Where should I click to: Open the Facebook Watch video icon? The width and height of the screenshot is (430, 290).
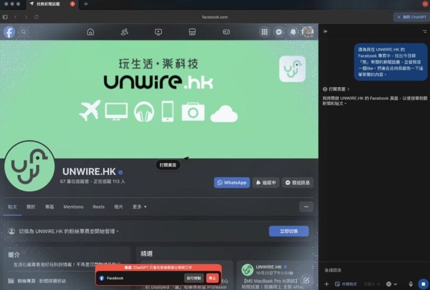pos(159,32)
